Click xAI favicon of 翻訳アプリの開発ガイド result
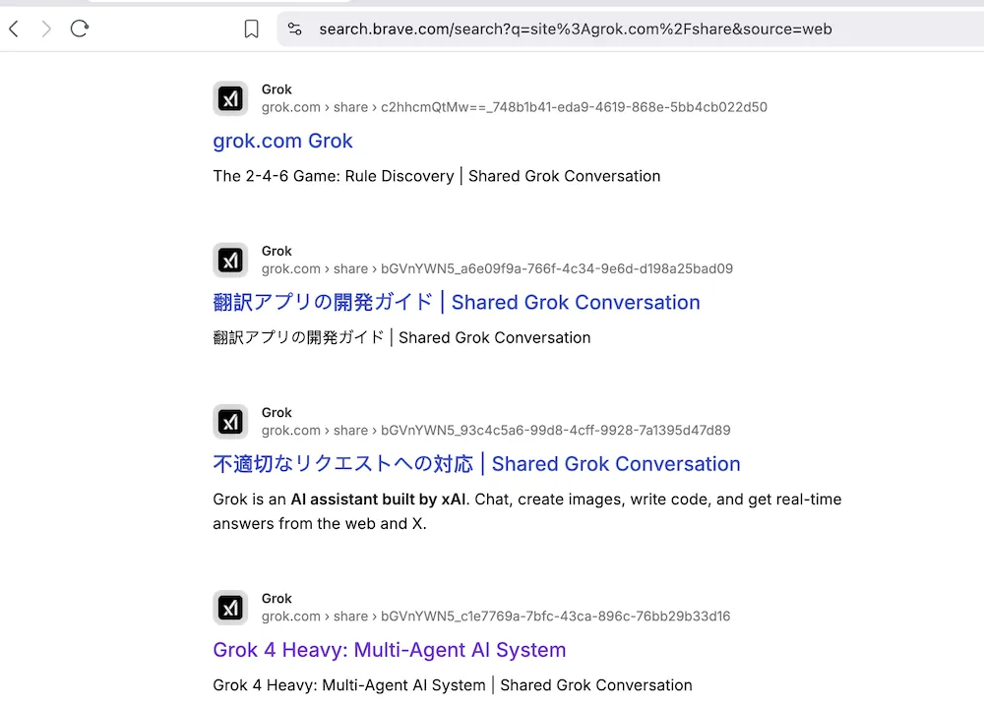The image size is (984, 705). point(230,260)
